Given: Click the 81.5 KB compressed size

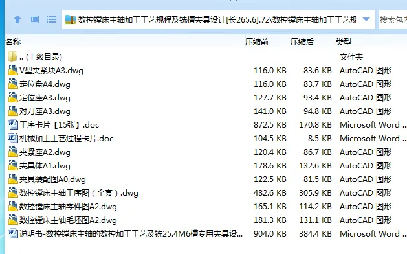Looking at the screenshot, I should click(x=318, y=179).
